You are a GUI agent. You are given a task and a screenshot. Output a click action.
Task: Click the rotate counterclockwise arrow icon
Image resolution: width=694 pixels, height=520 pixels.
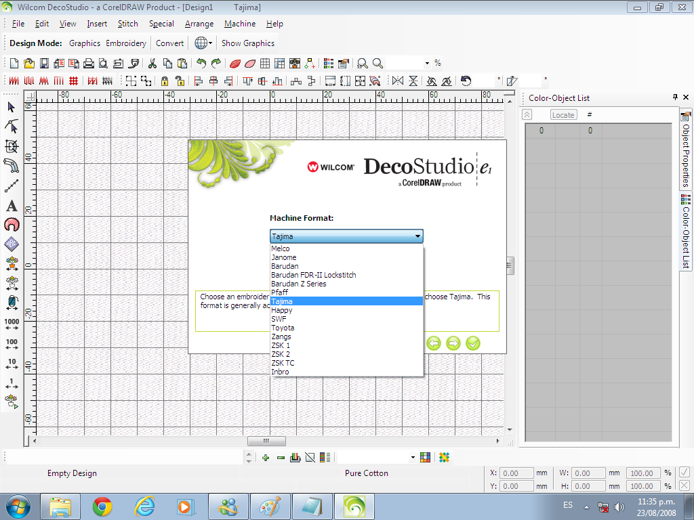pos(466,81)
